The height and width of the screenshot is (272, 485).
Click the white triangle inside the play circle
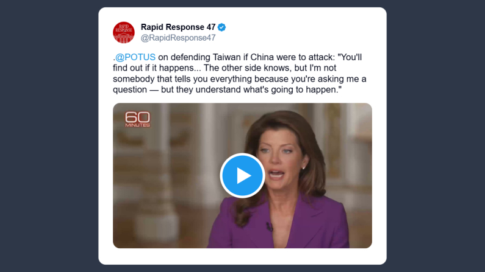tap(244, 176)
